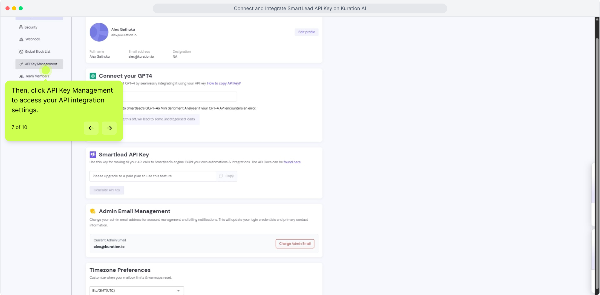Click API Key Management in the sidebar

tap(39, 64)
